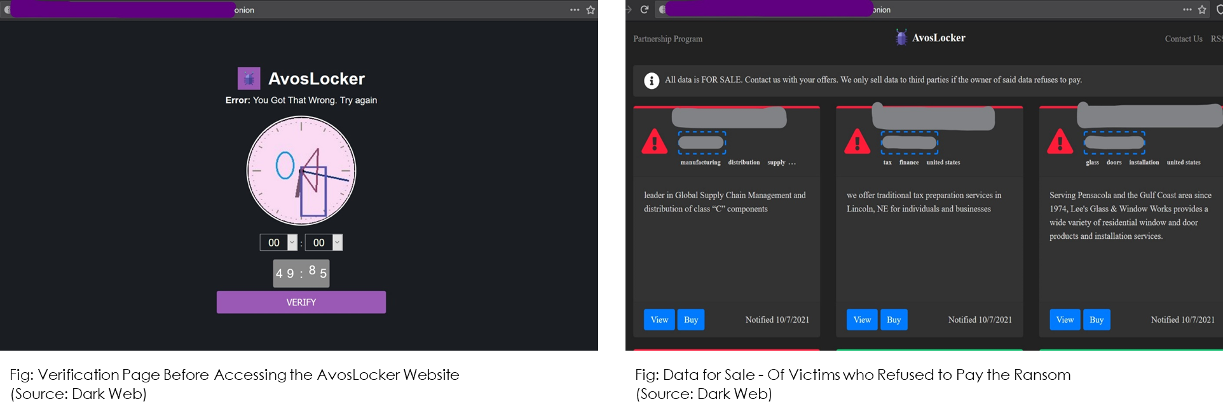Viewport: 1223px width, 411px height.
Task: Open the minutes dropdown showing 00
Action: tap(324, 243)
